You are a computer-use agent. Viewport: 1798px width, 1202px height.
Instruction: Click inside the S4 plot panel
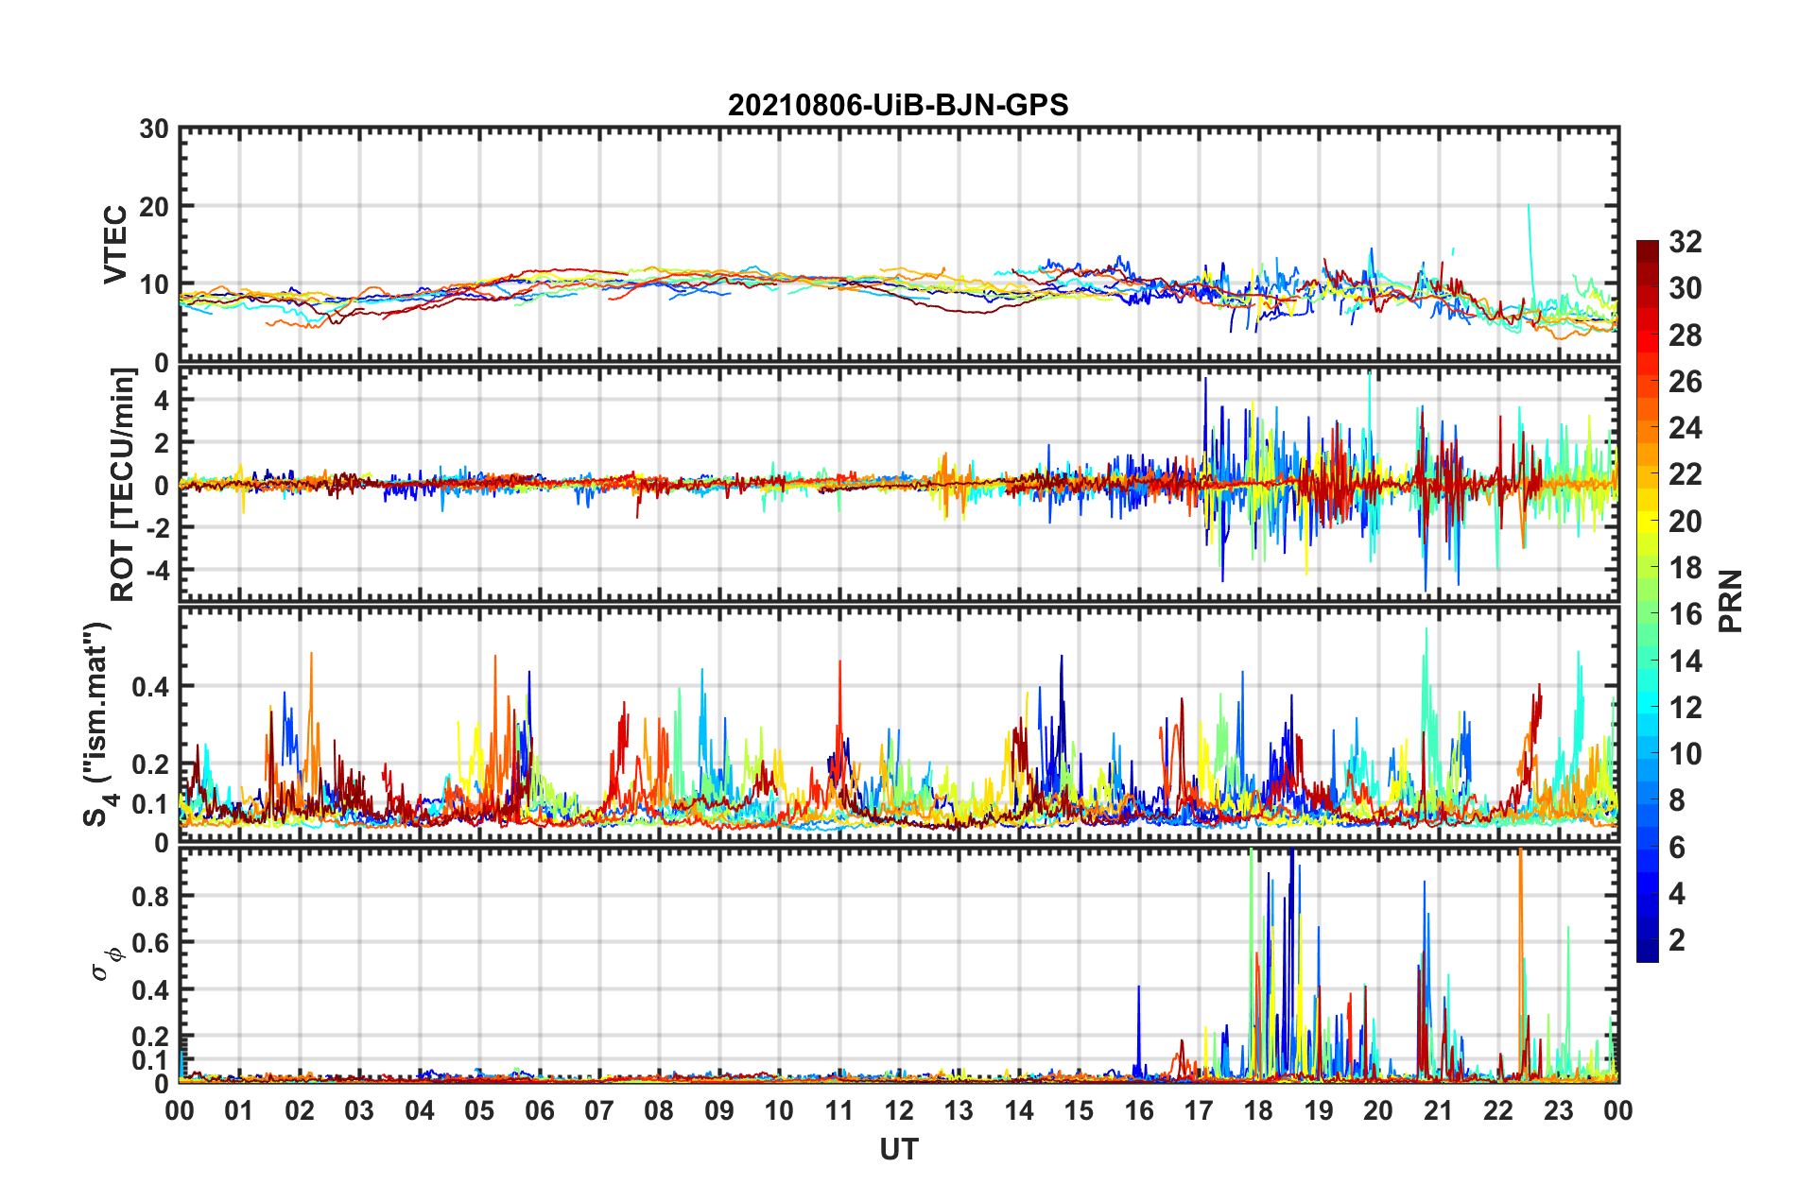click(899, 724)
